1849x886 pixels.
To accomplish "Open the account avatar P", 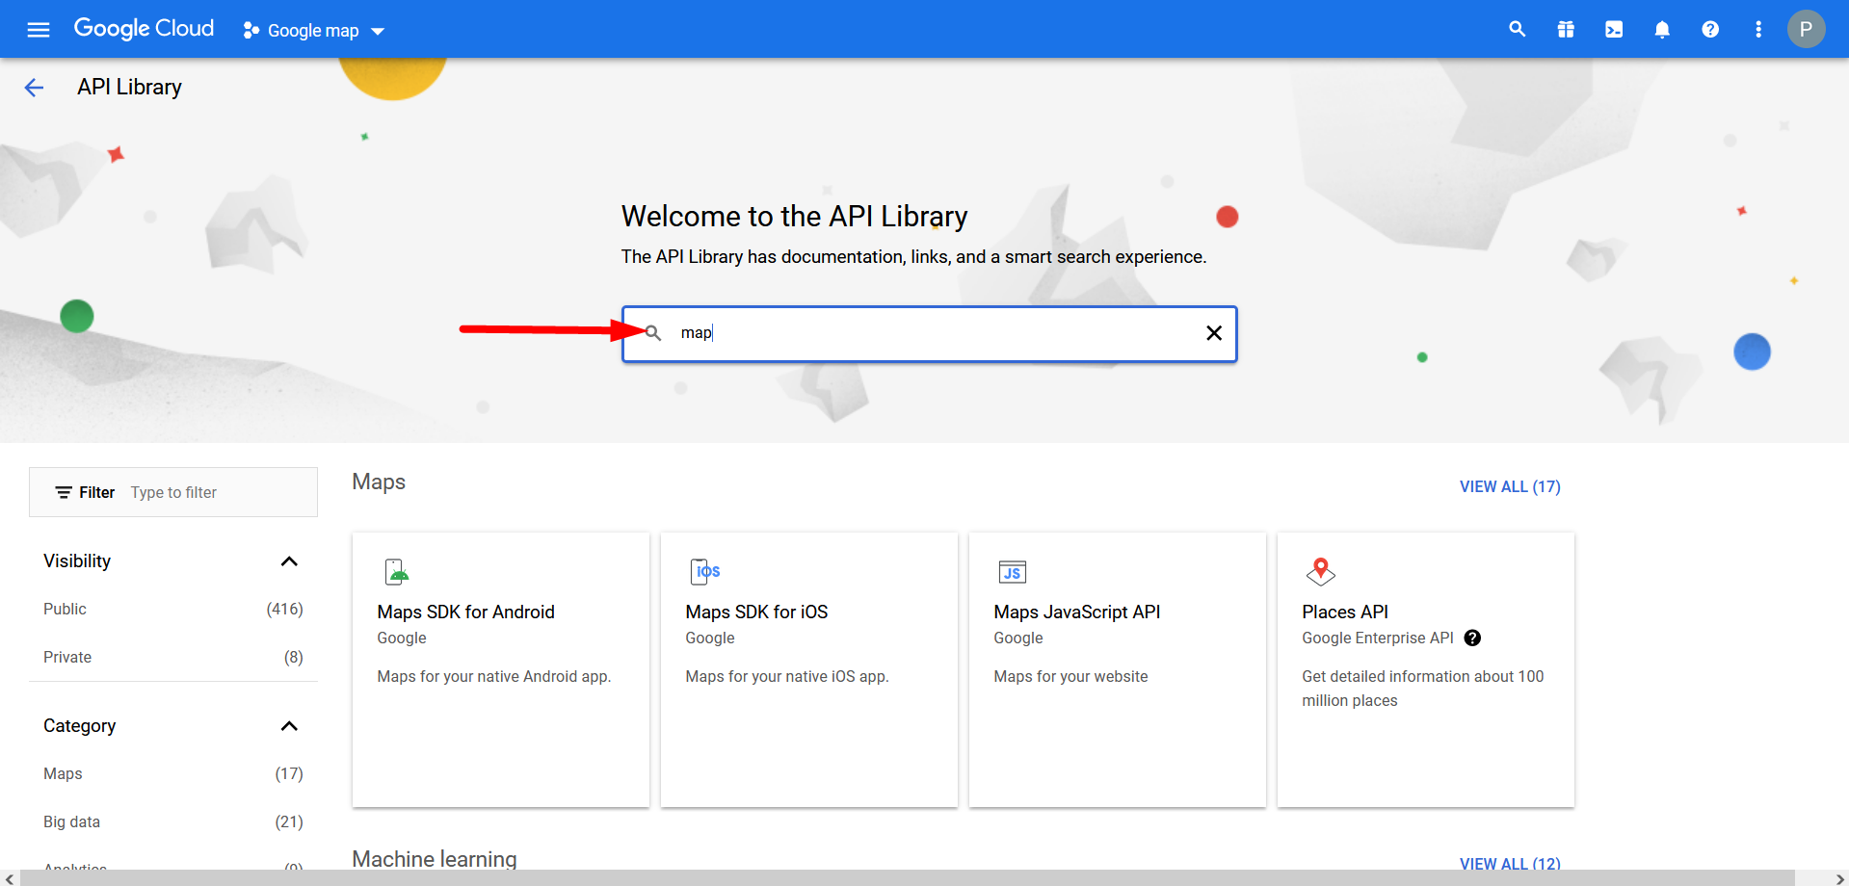I will 1807,29.
